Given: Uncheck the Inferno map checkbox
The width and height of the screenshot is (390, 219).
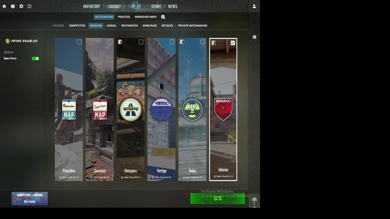Looking at the screenshot, I should [x=233, y=43].
